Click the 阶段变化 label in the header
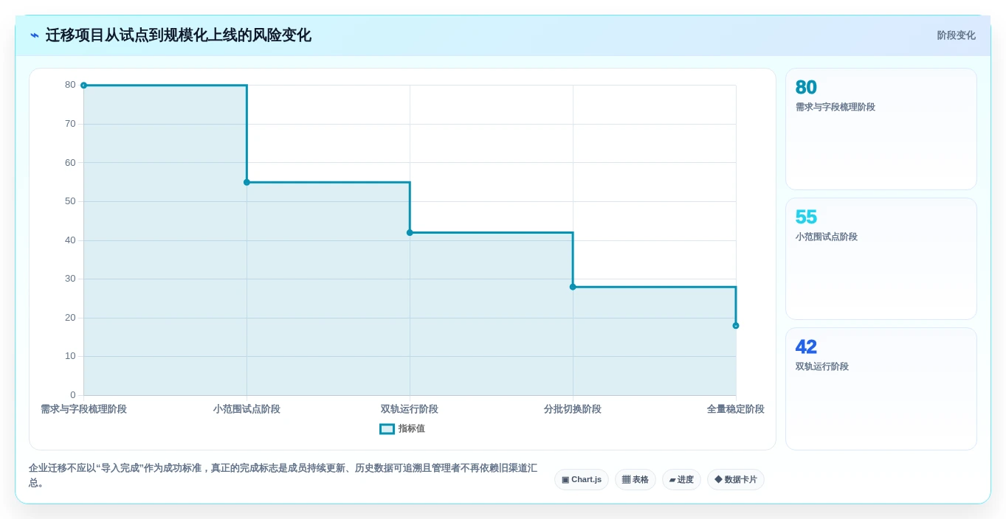Screen dimensions: 1006x519 956,35
